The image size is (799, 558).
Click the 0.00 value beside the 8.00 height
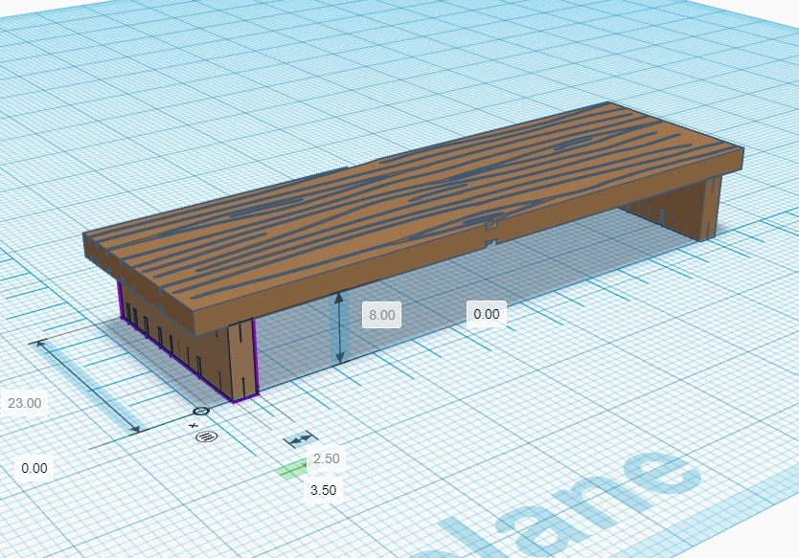point(487,314)
